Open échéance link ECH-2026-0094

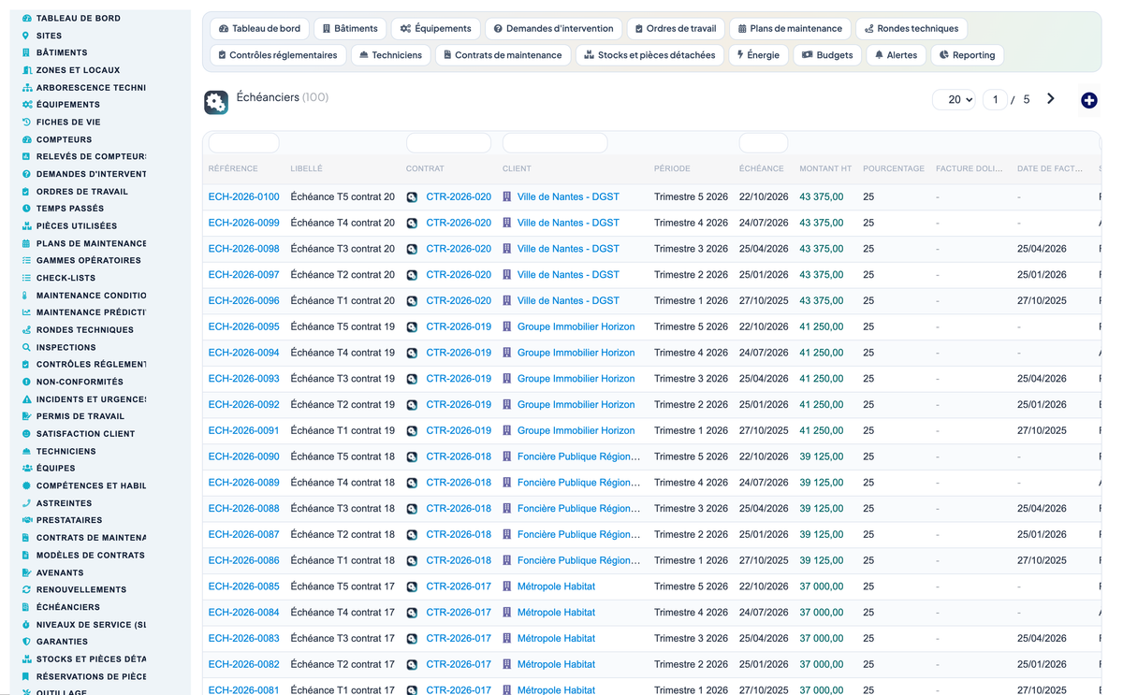click(x=243, y=354)
